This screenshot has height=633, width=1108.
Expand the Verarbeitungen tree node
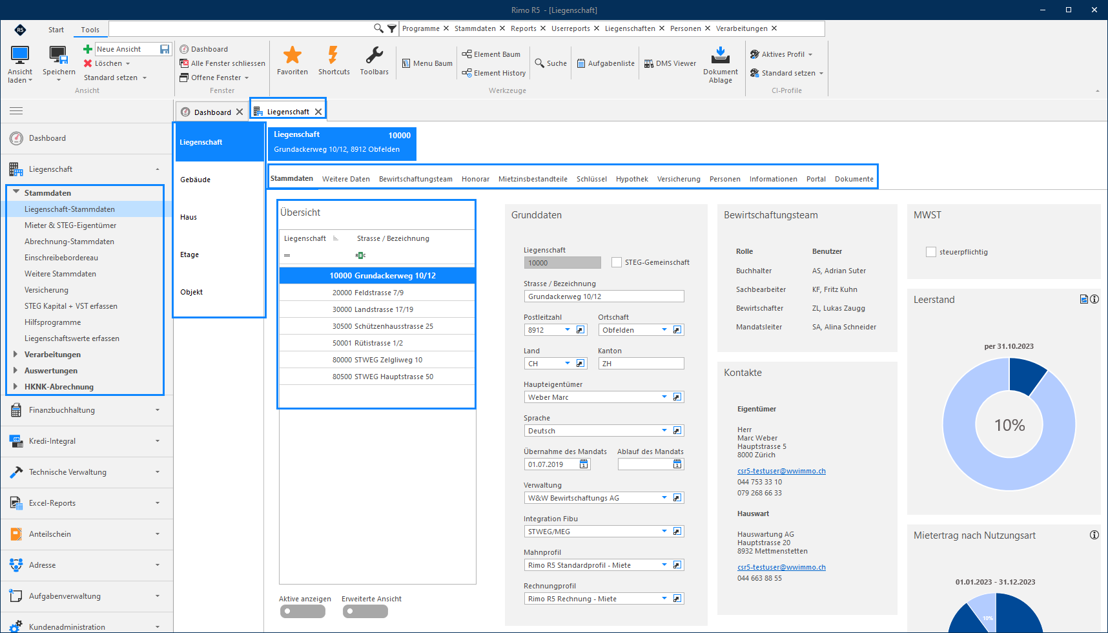click(x=15, y=354)
